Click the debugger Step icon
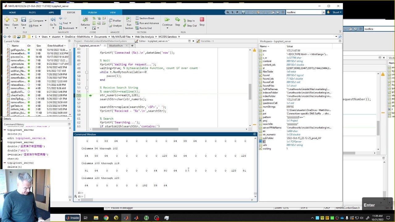395x222 pixels. tap(178, 20)
